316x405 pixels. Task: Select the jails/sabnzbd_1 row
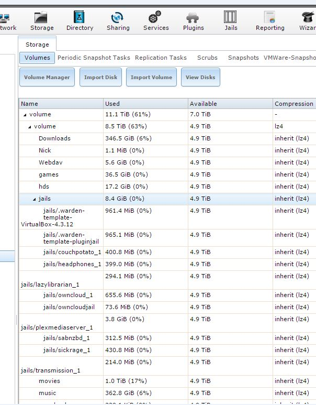click(x=167, y=338)
